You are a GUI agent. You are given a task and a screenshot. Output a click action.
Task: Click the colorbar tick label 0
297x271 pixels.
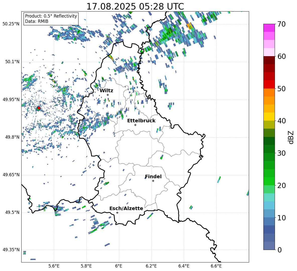(279, 250)
